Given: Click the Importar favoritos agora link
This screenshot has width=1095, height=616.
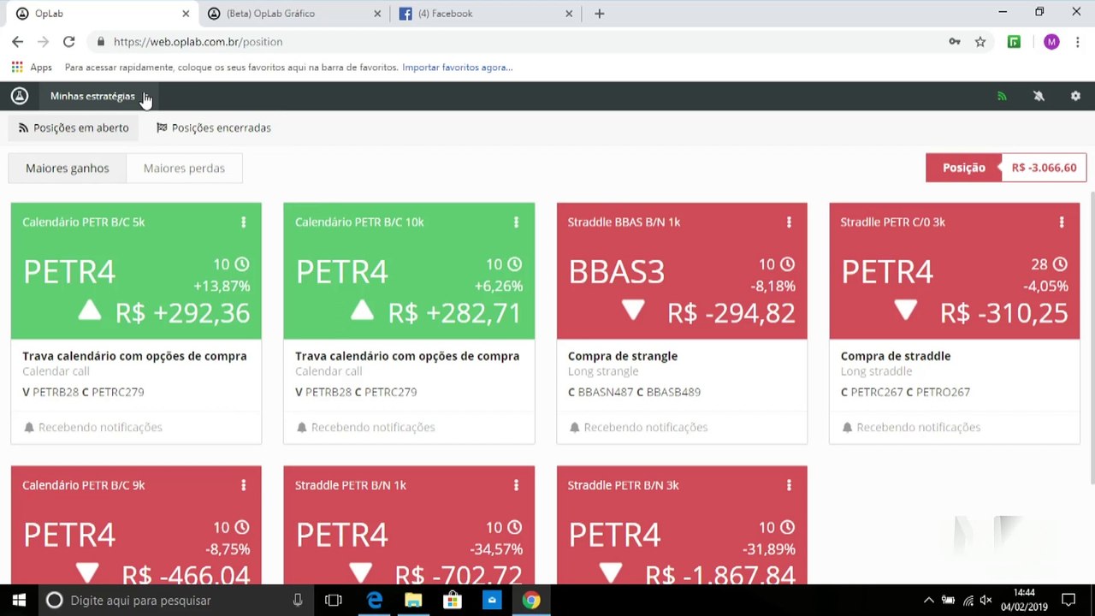Looking at the screenshot, I should [x=458, y=67].
